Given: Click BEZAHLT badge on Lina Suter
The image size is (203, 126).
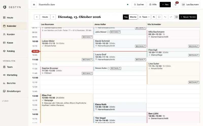Looking at the screenshot, I should [194, 82].
